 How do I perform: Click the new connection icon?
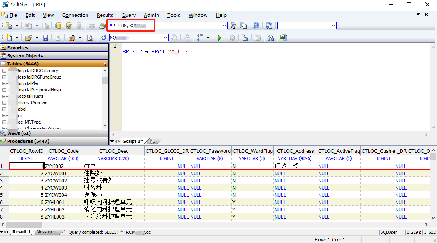pyautogui.click(x=9, y=26)
